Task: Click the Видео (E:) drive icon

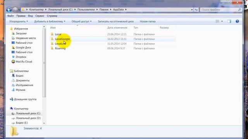Action: 13,123
